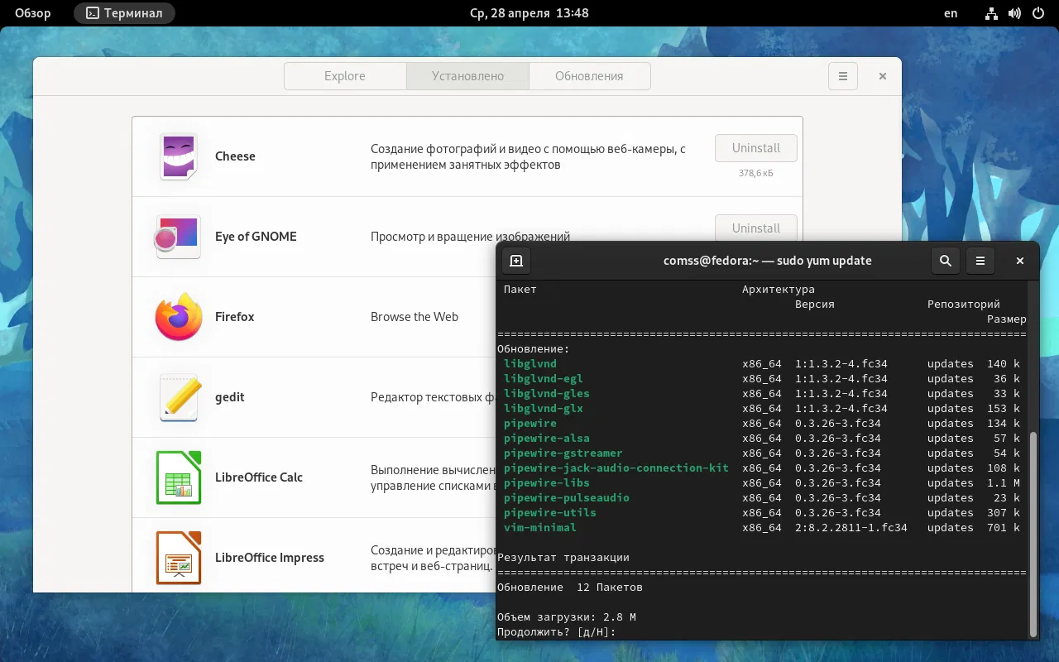This screenshot has width=1059, height=662.
Task: Click the Репозиторий column header
Action: (964, 305)
